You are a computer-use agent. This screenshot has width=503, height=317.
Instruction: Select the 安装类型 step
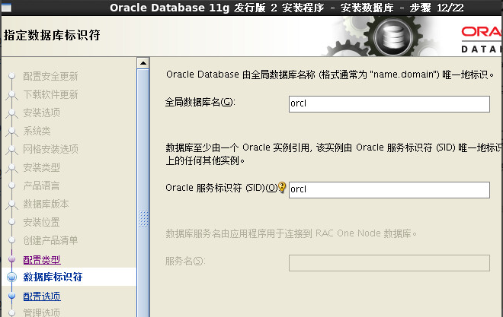point(42,167)
